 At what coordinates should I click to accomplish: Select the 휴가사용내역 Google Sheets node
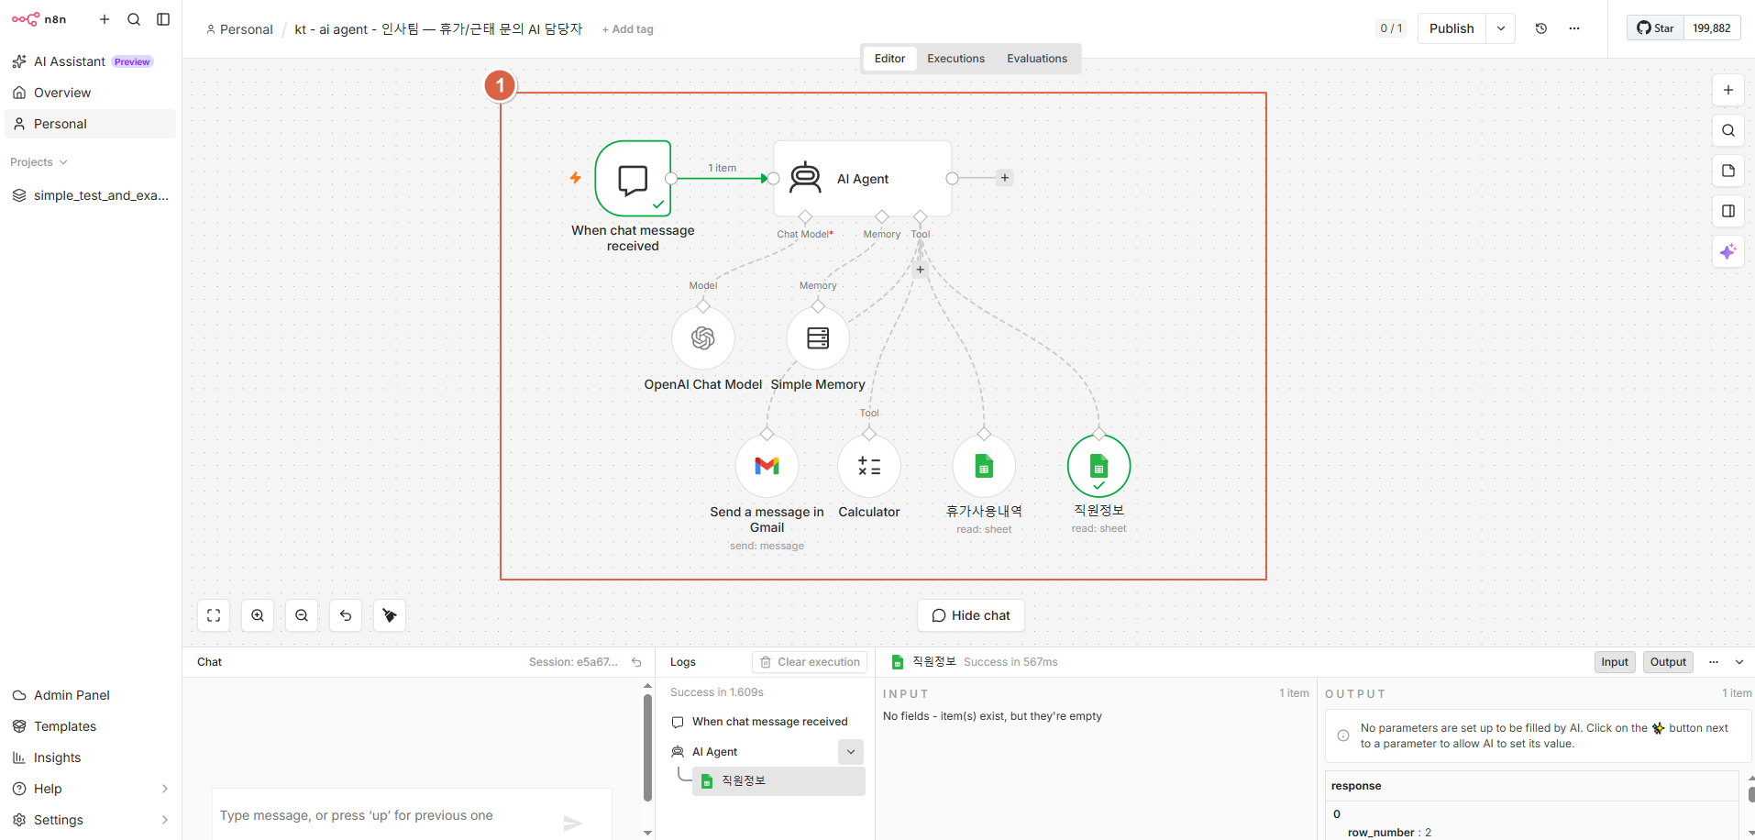(984, 466)
